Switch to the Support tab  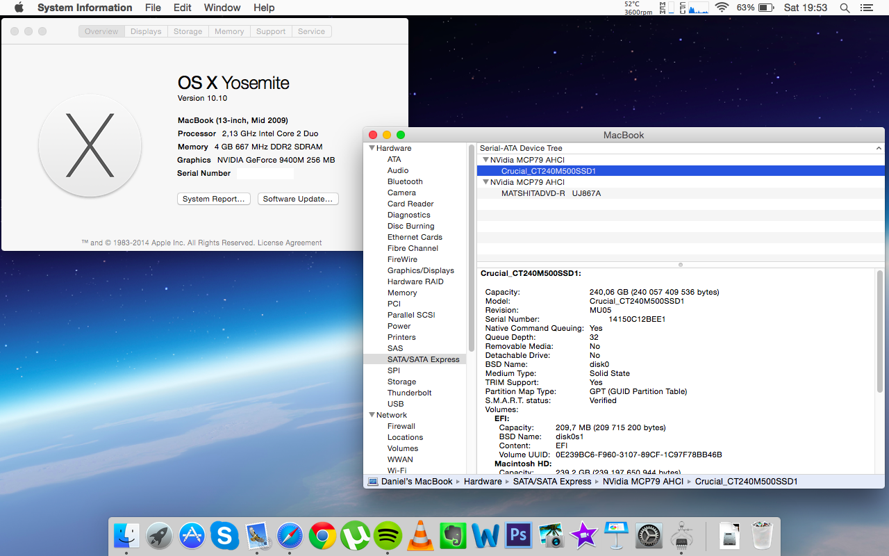[271, 31]
